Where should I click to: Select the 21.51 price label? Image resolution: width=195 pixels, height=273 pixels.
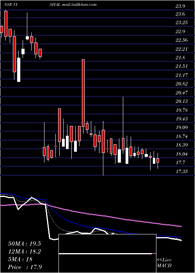182,66
